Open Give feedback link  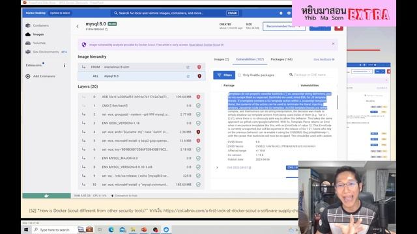(324, 59)
